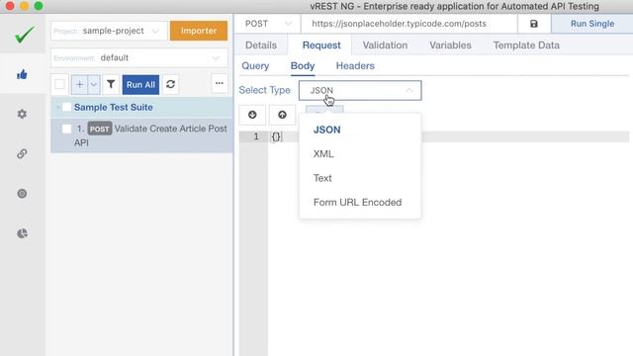Collapse the Sample Test Suite tree arrow
Screen dimensions: 633x356
pos(57,108)
